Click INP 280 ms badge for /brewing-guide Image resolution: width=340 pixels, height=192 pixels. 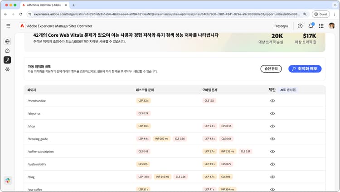tap(162, 139)
